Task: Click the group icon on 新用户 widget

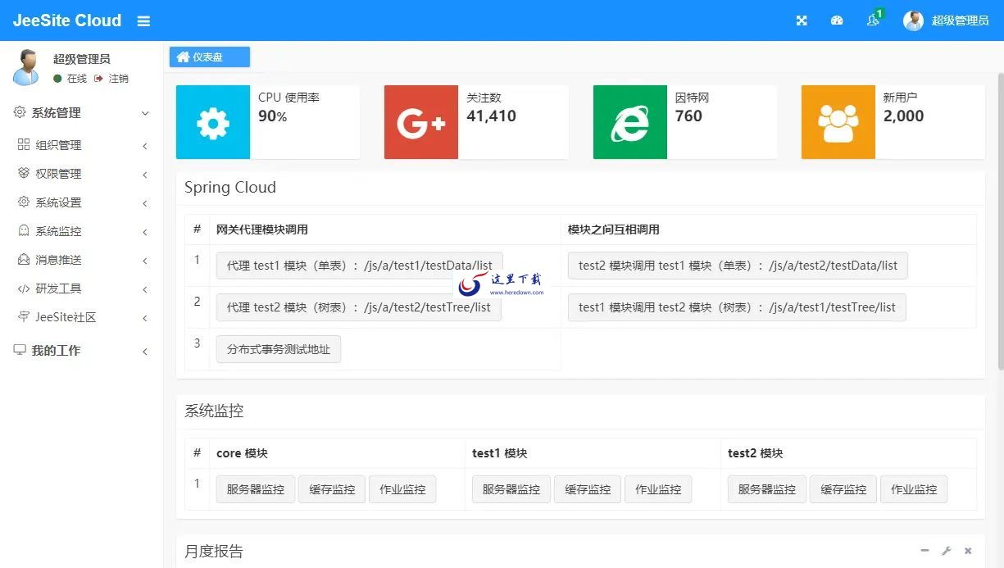Action: (837, 122)
